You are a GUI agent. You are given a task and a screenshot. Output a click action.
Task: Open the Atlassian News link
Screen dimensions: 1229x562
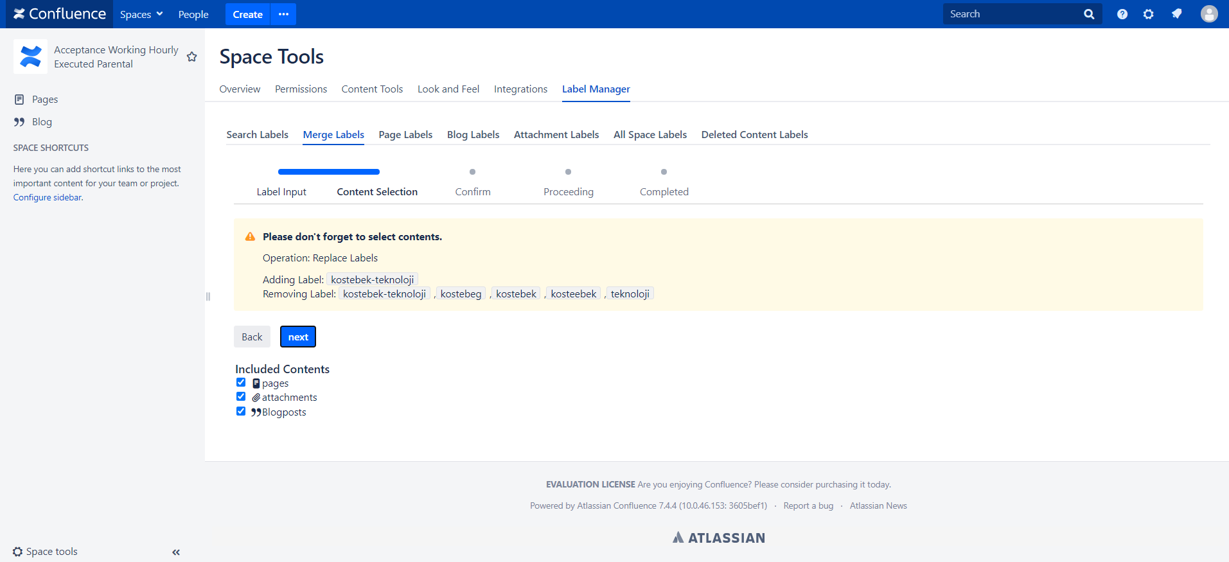[878, 506]
